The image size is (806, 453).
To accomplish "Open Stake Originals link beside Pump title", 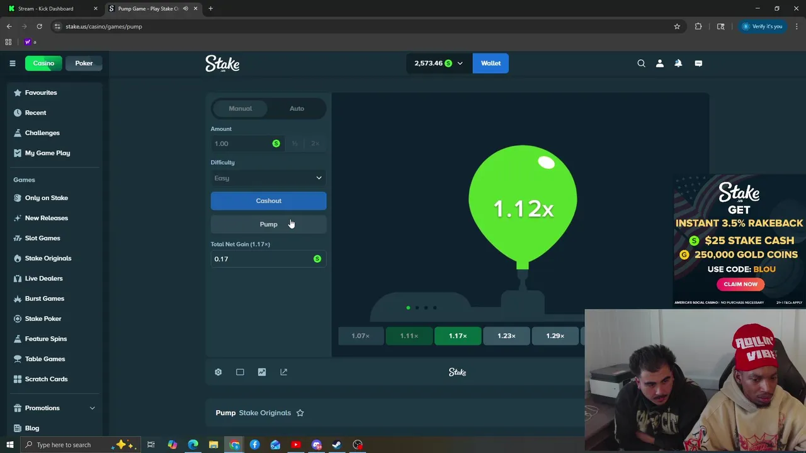I will coord(264,413).
